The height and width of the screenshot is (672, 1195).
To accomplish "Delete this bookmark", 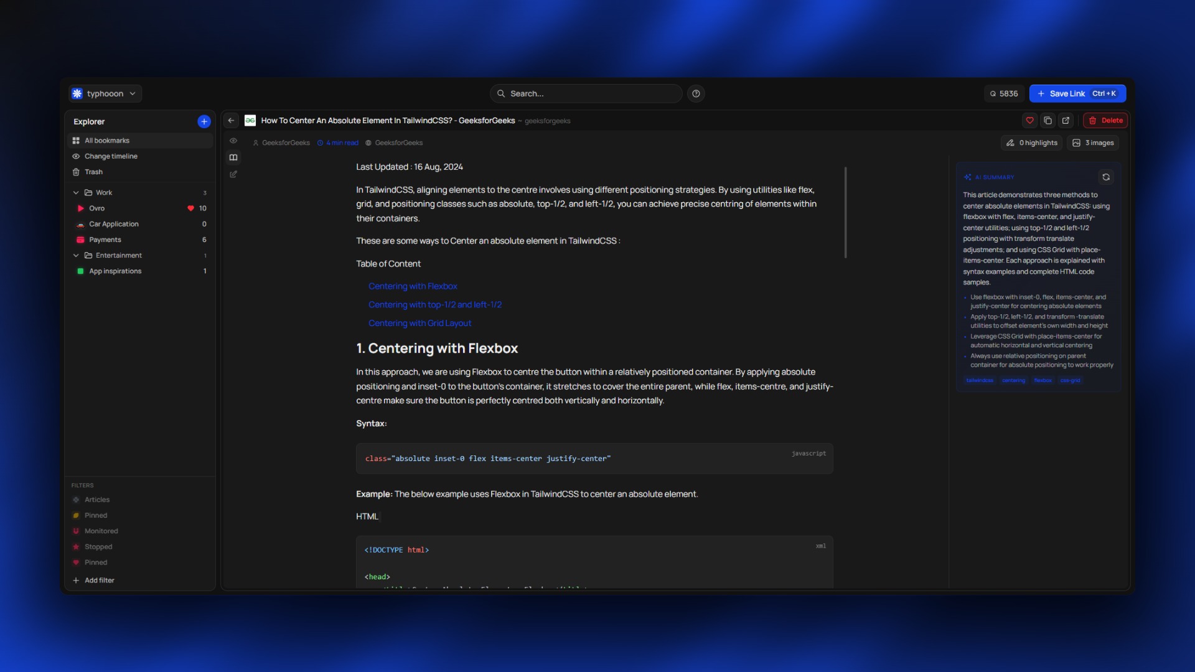I will click(1105, 121).
